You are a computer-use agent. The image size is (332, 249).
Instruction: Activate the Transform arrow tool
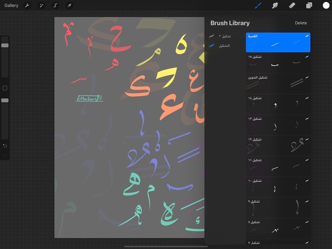pyautogui.click(x=69, y=5)
